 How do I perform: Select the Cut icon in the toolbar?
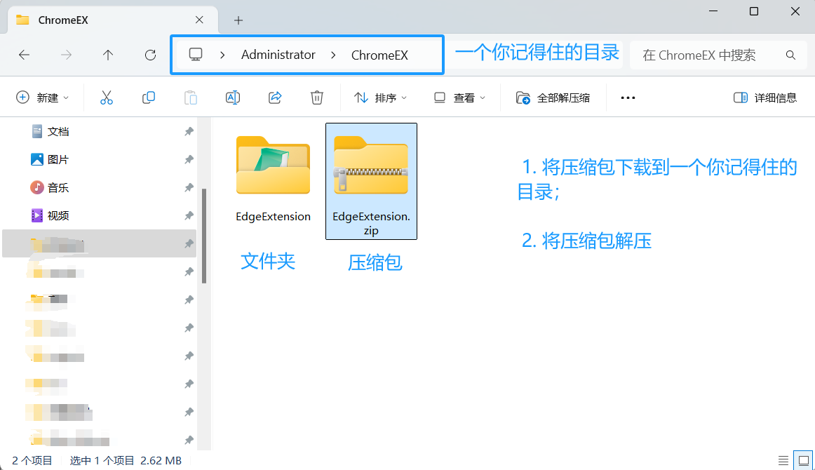coord(107,97)
